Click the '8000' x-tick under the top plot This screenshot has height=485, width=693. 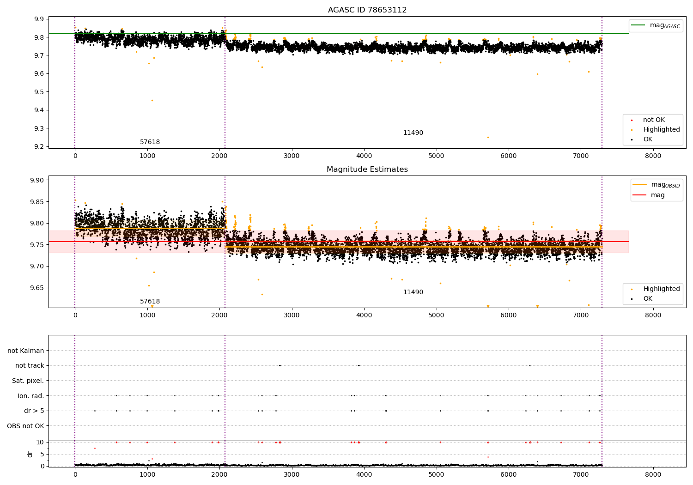[653, 156]
